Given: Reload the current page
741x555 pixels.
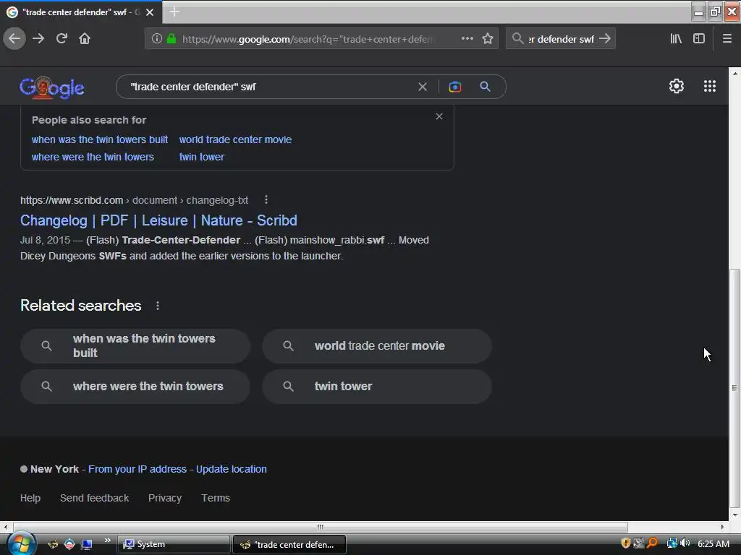Looking at the screenshot, I should [62, 39].
